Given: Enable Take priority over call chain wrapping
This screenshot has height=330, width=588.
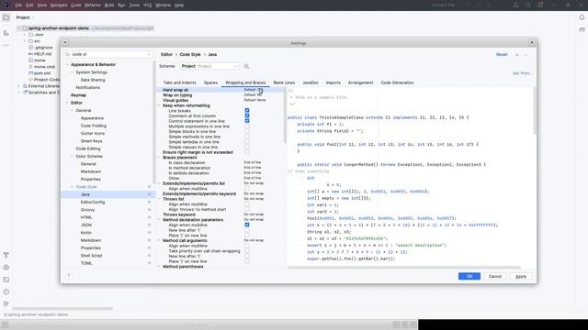Looking at the screenshot, I should click(247, 251).
